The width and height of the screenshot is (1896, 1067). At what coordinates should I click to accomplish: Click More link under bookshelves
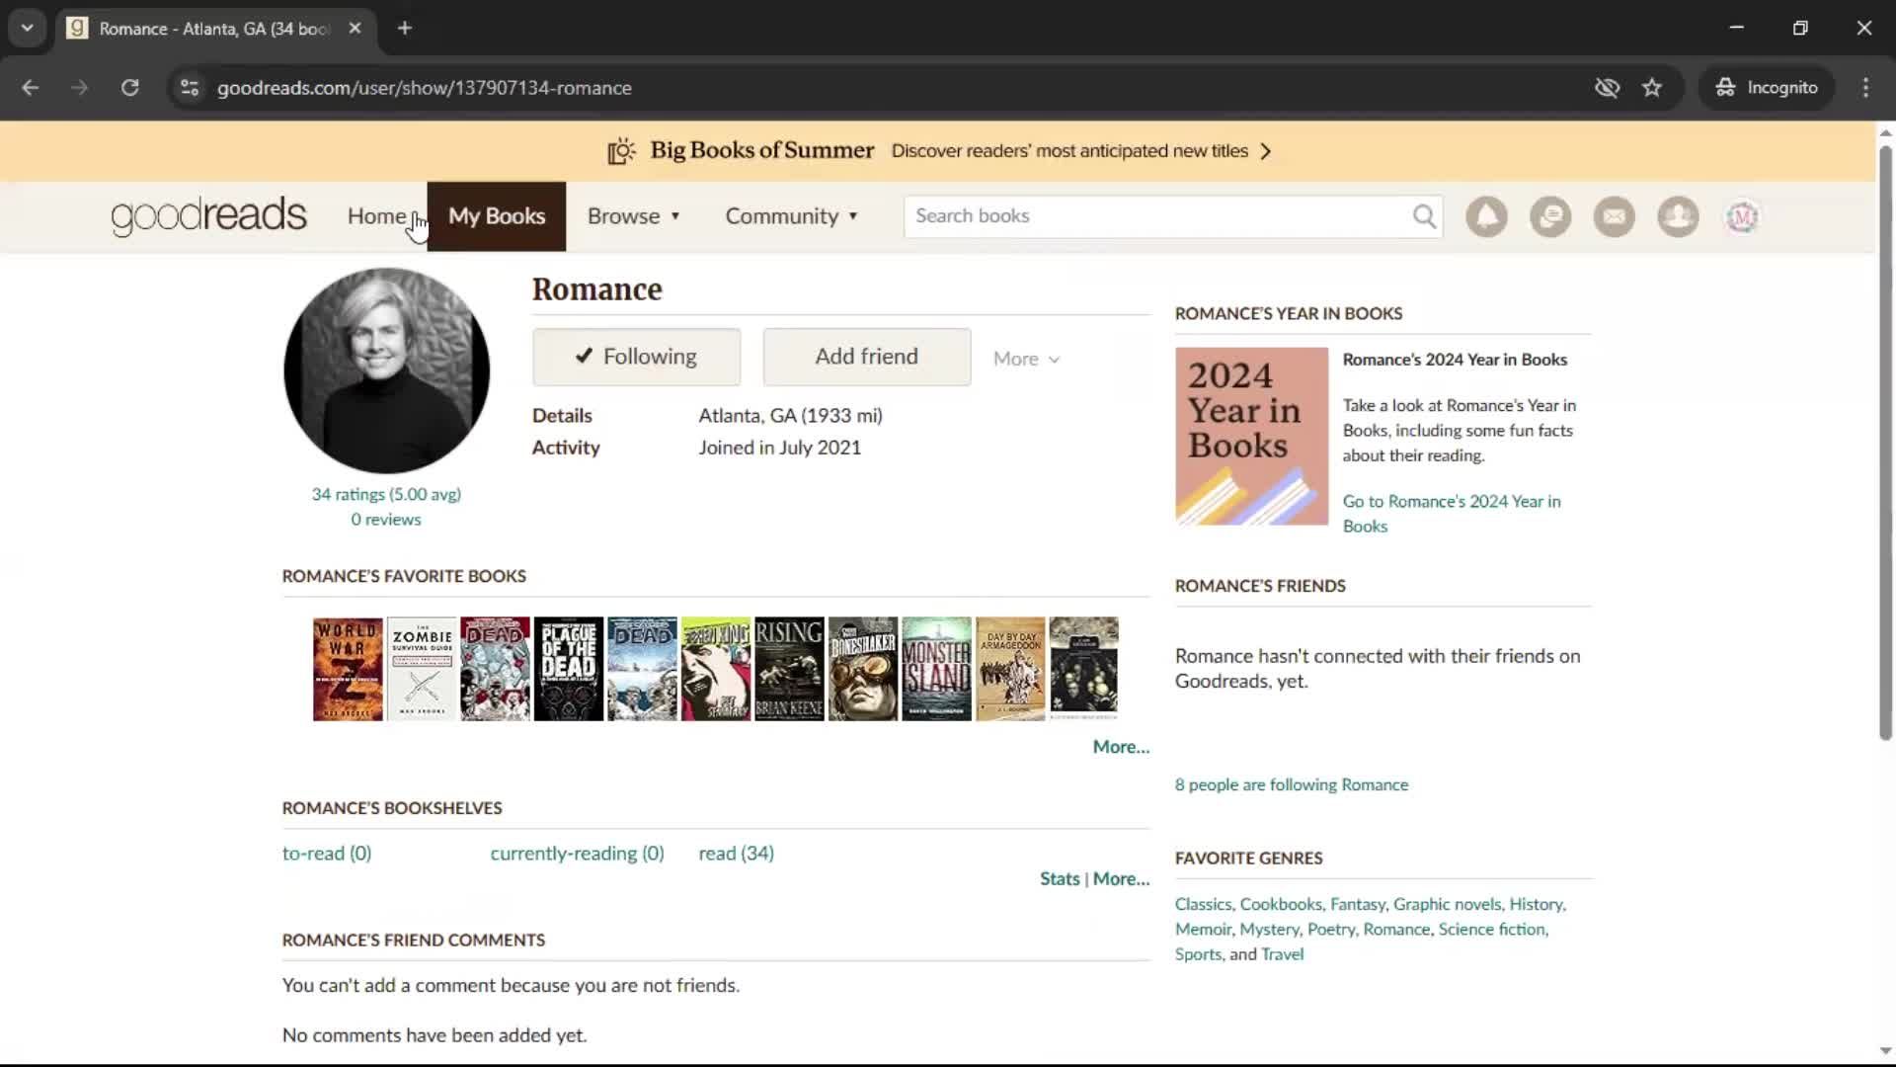tap(1121, 879)
